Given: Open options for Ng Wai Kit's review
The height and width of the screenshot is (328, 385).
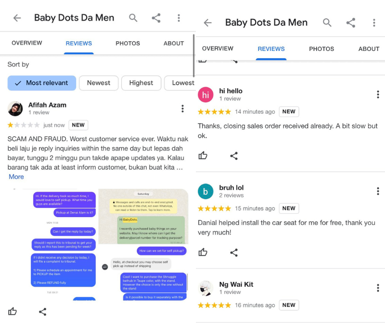Looking at the screenshot, I should click(x=378, y=288).
